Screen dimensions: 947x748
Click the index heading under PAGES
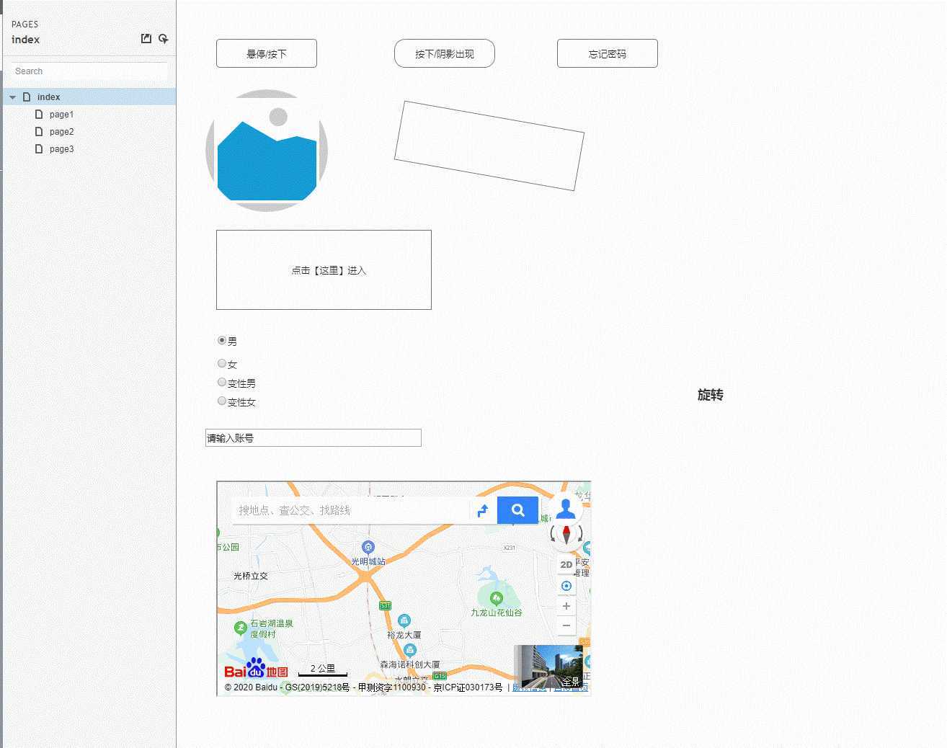click(26, 40)
